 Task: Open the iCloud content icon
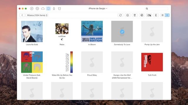click(43, 8)
